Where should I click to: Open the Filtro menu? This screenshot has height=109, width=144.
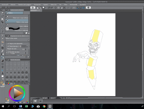[66, 5]
